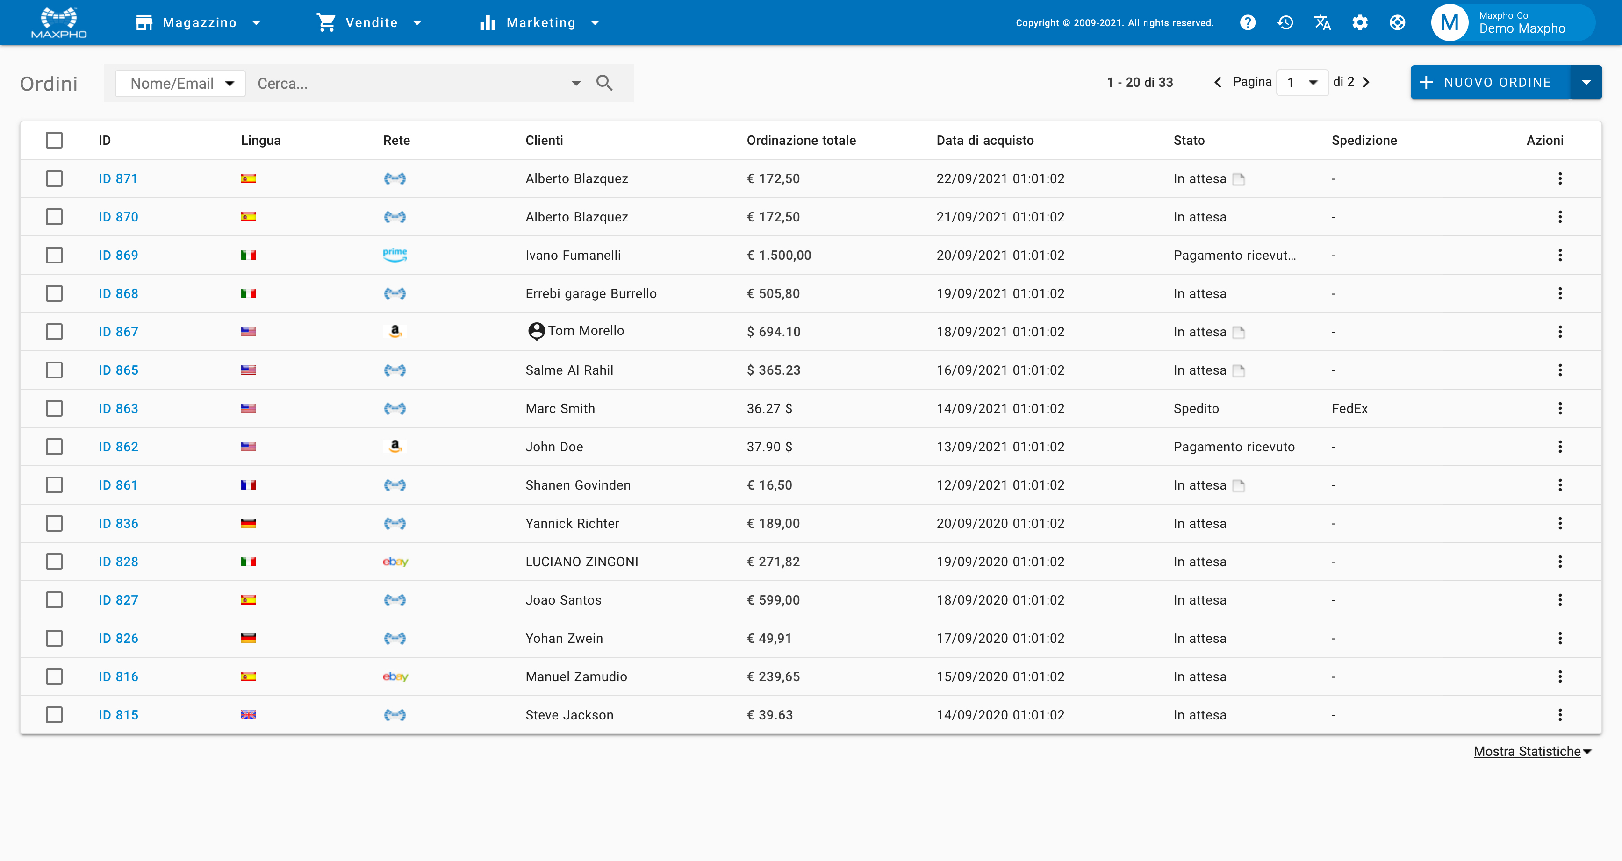The width and height of the screenshot is (1622, 861).
Task: Open the help icon in the top bar
Action: coord(1248,22)
